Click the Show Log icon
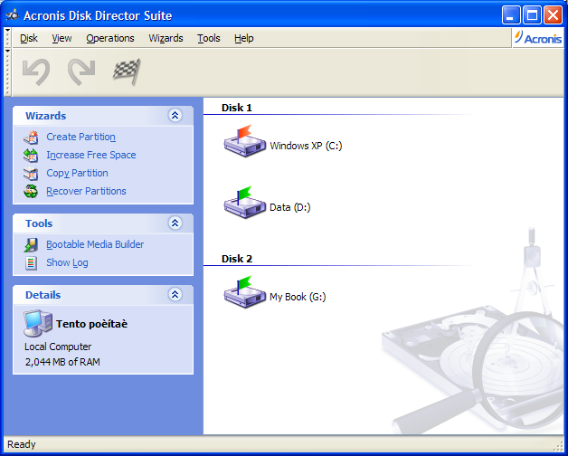The height and width of the screenshot is (456, 568). pos(31,263)
